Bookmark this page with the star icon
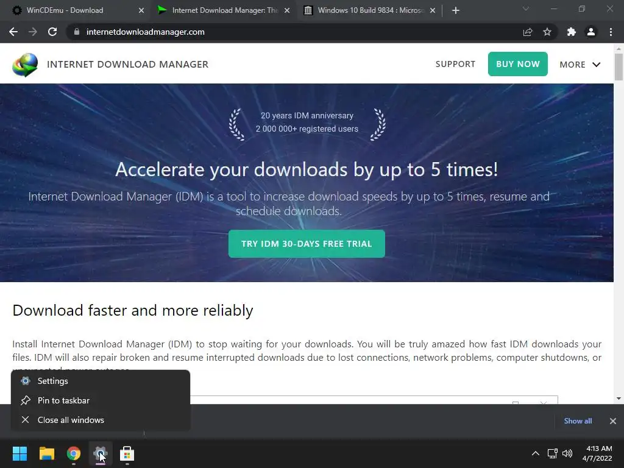The height and width of the screenshot is (468, 624). (x=547, y=32)
